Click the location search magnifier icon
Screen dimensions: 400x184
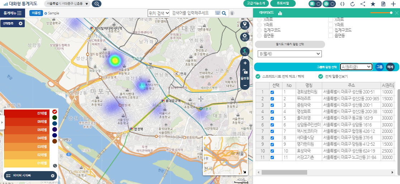(224, 13)
